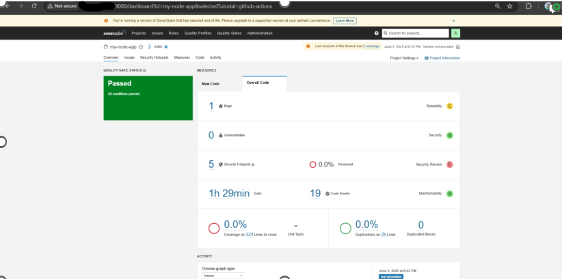This screenshot has height=279, width=562.
Task: Open the Issues menu in top navigation
Action: point(157,33)
